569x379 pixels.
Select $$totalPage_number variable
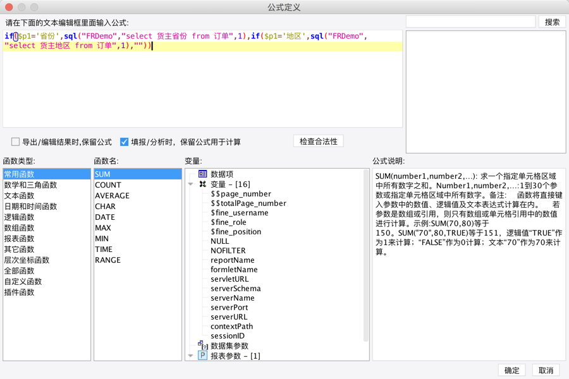[x=248, y=203]
